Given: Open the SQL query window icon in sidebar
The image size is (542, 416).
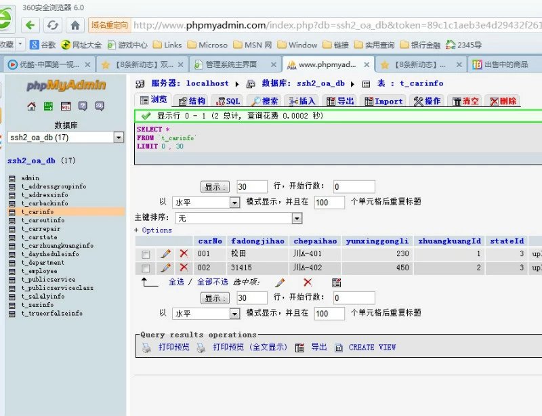Looking at the screenshot, I should 66,106.
